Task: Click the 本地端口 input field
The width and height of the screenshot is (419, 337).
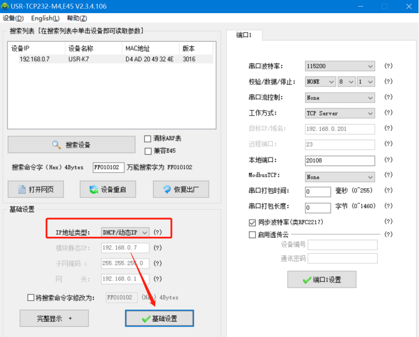Action: 340,161
